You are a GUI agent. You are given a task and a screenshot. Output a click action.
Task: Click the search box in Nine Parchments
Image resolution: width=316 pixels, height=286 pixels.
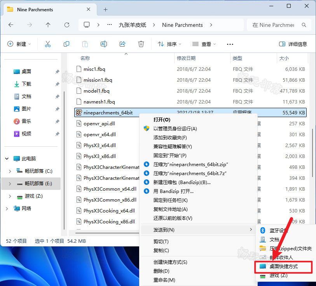point(279,25)
